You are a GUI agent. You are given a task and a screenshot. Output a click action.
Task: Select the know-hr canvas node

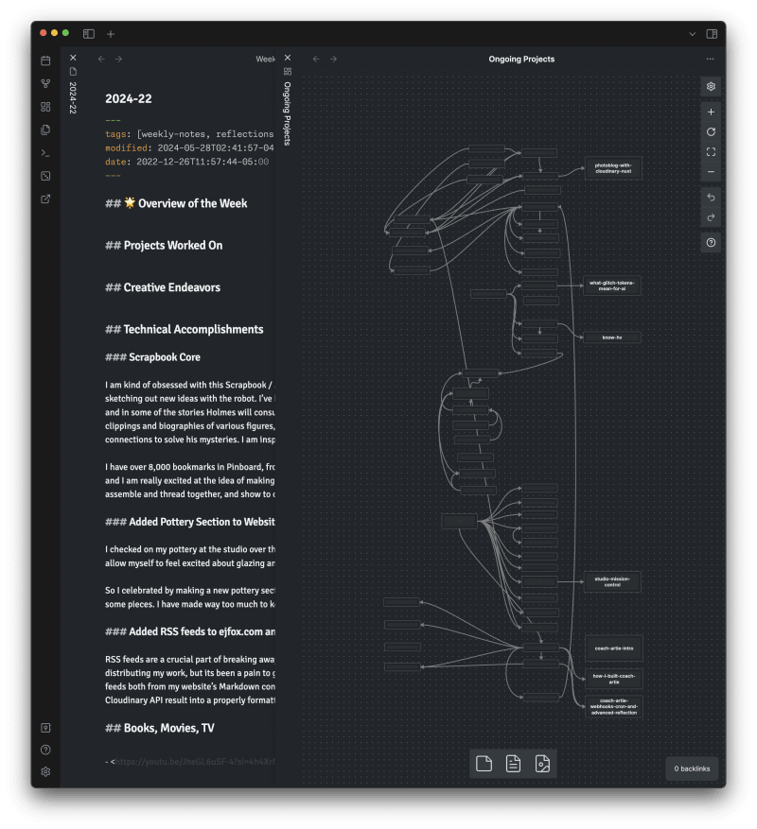pyautogui.click(x=612, y=337)
